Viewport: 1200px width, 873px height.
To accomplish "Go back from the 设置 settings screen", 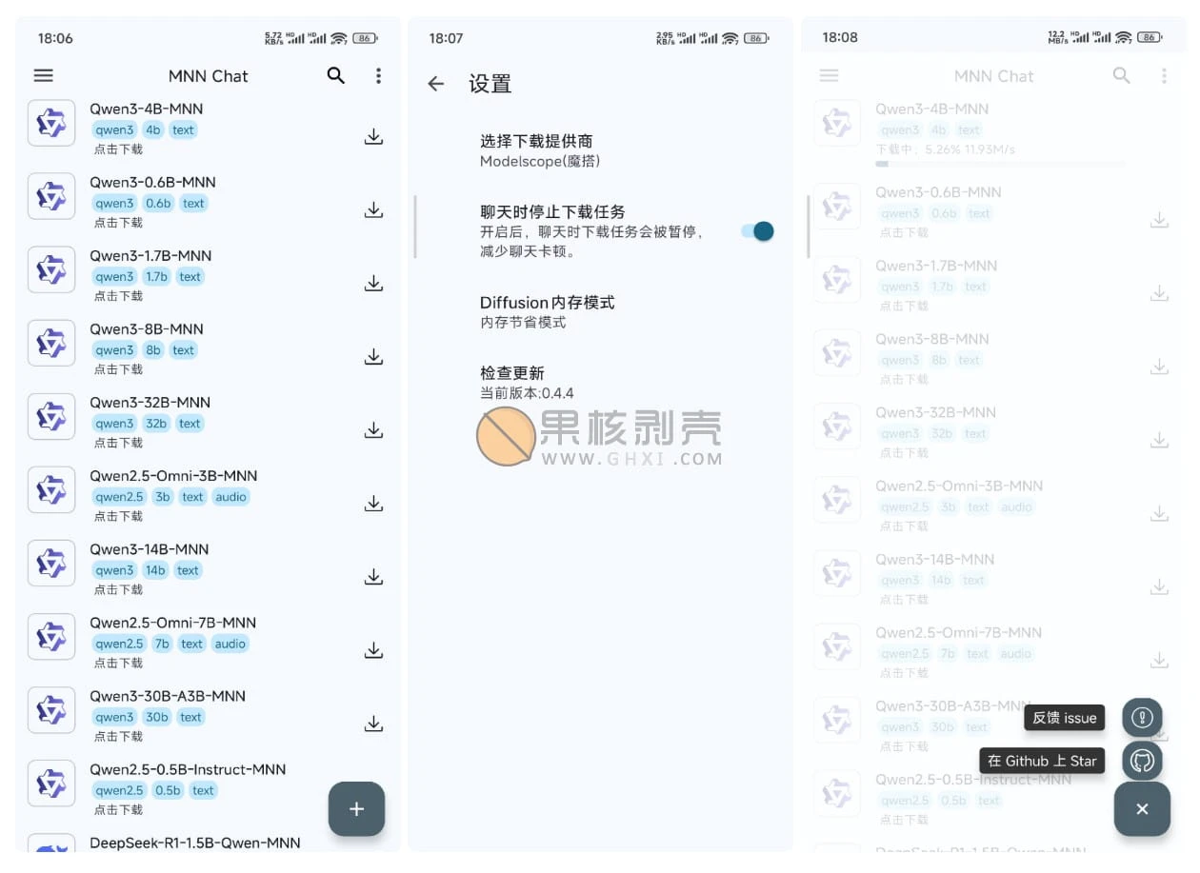I will coord(436,84).
